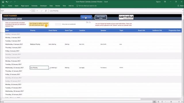Open the Add-ins tab
184x103 pixels.
click(71, 6)
